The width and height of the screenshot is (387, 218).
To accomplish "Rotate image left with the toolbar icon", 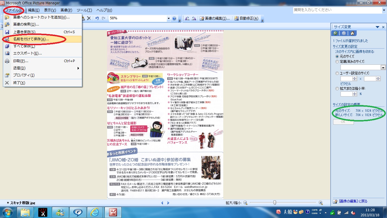I will pyautogui.click(x=187, y=18).
